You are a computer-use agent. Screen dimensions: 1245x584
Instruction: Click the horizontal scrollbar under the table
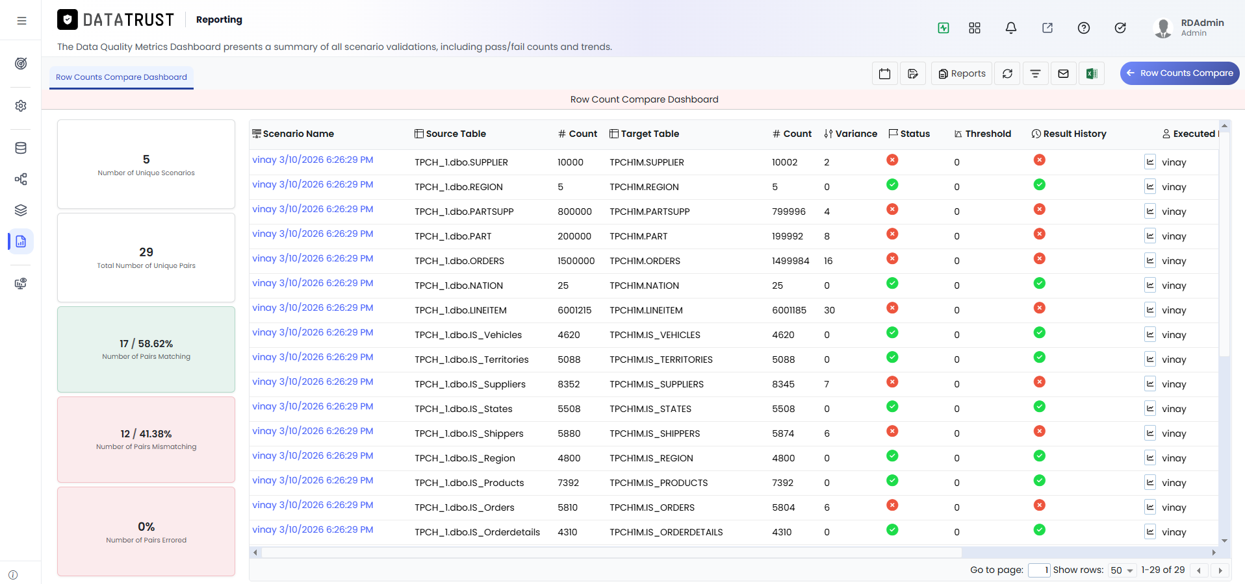(611, 552)
